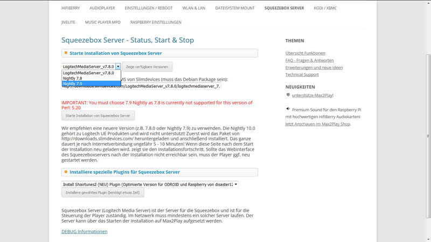Collapse the LogitechMediaServer version dropdown arrow

coord(118,66)
